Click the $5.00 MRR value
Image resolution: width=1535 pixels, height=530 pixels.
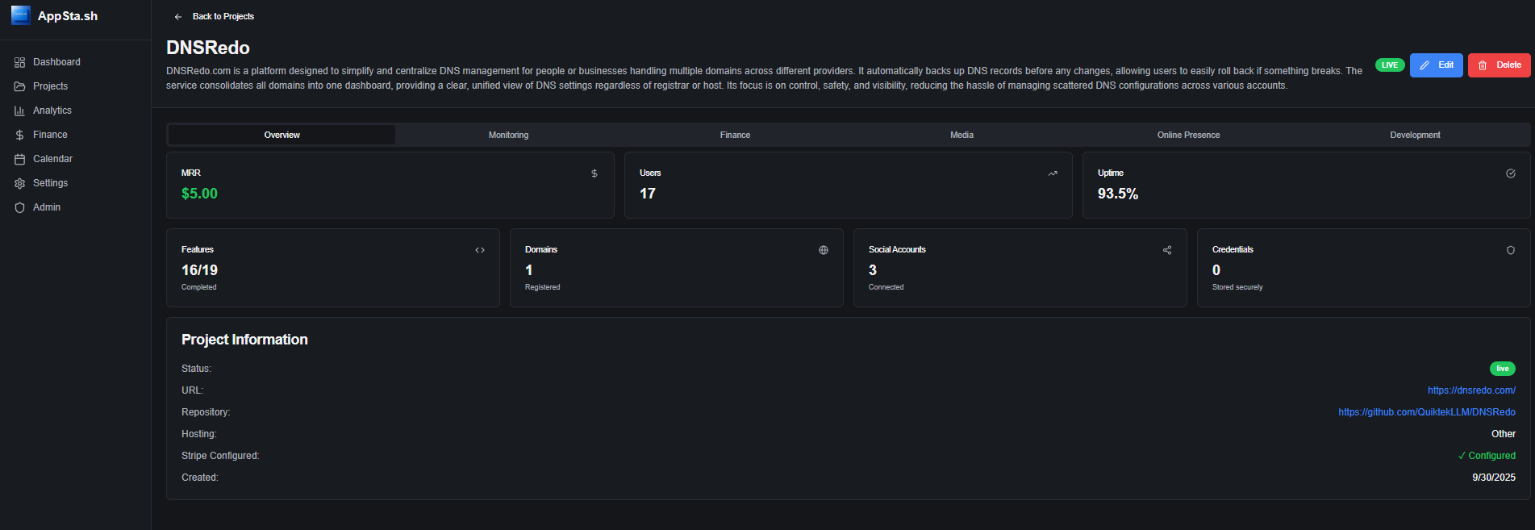click(x=199, y=194)
